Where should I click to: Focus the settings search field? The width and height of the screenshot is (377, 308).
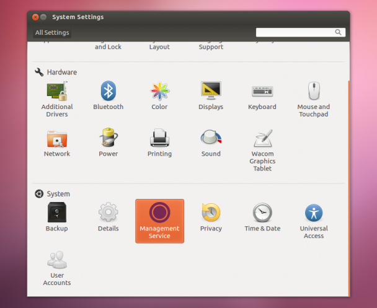coord(301,32)
